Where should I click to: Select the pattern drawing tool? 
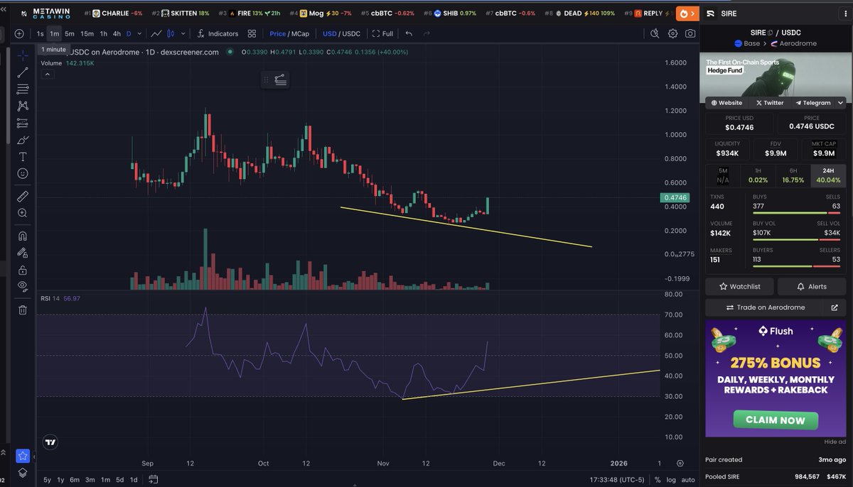click(23, 106)
